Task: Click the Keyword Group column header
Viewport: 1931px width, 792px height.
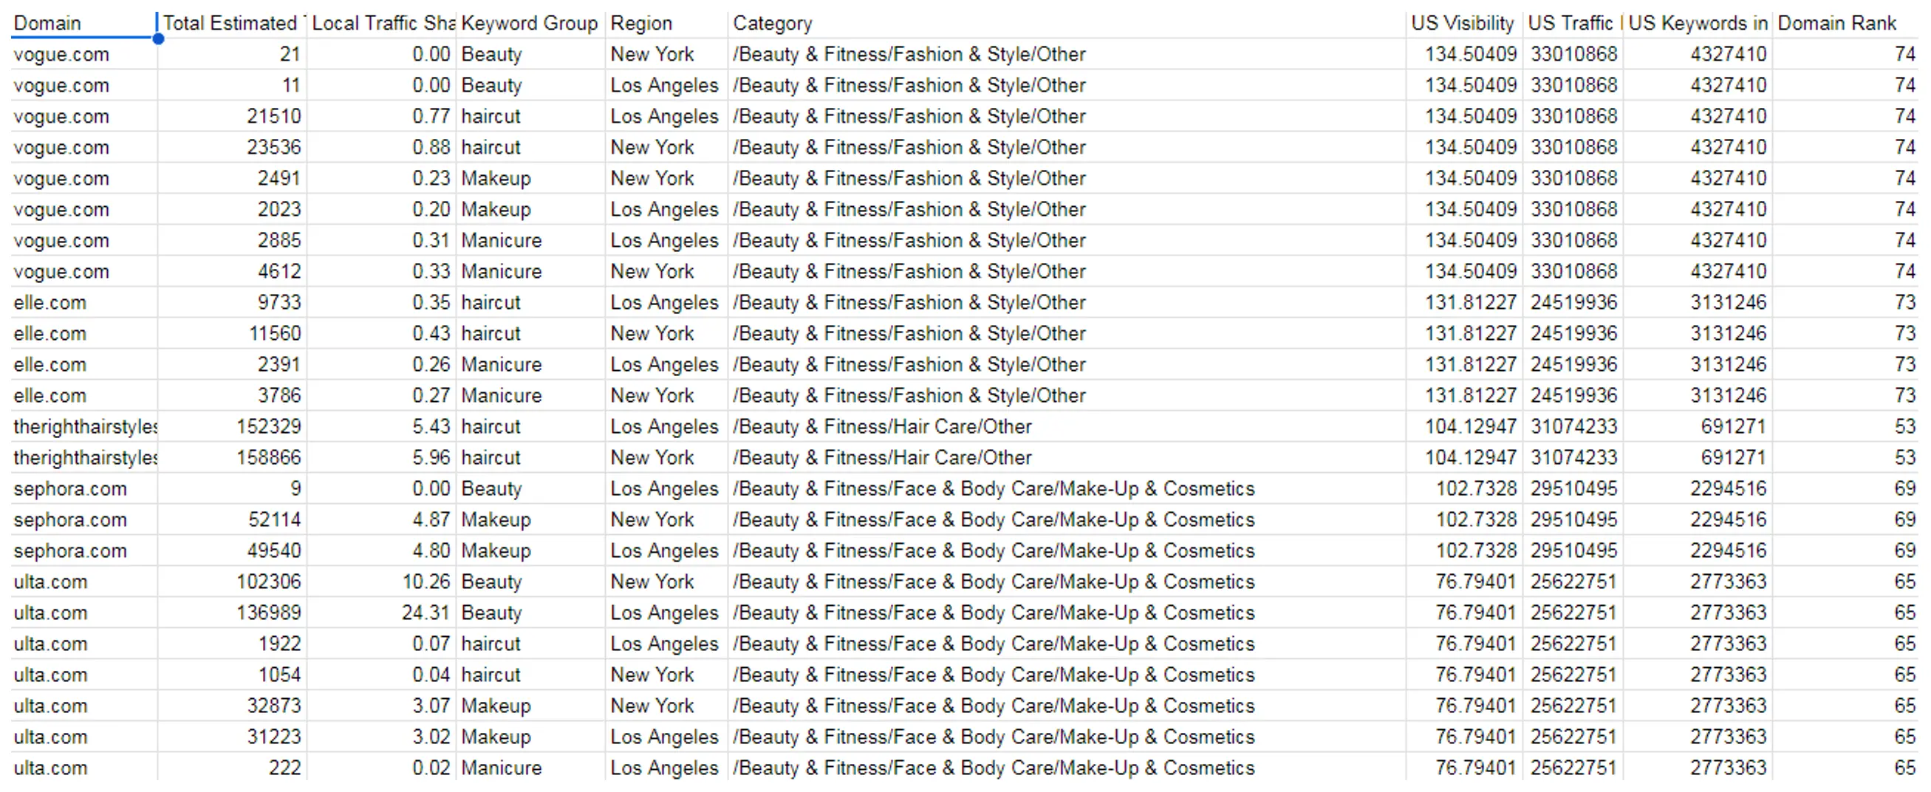Action: 529,23
